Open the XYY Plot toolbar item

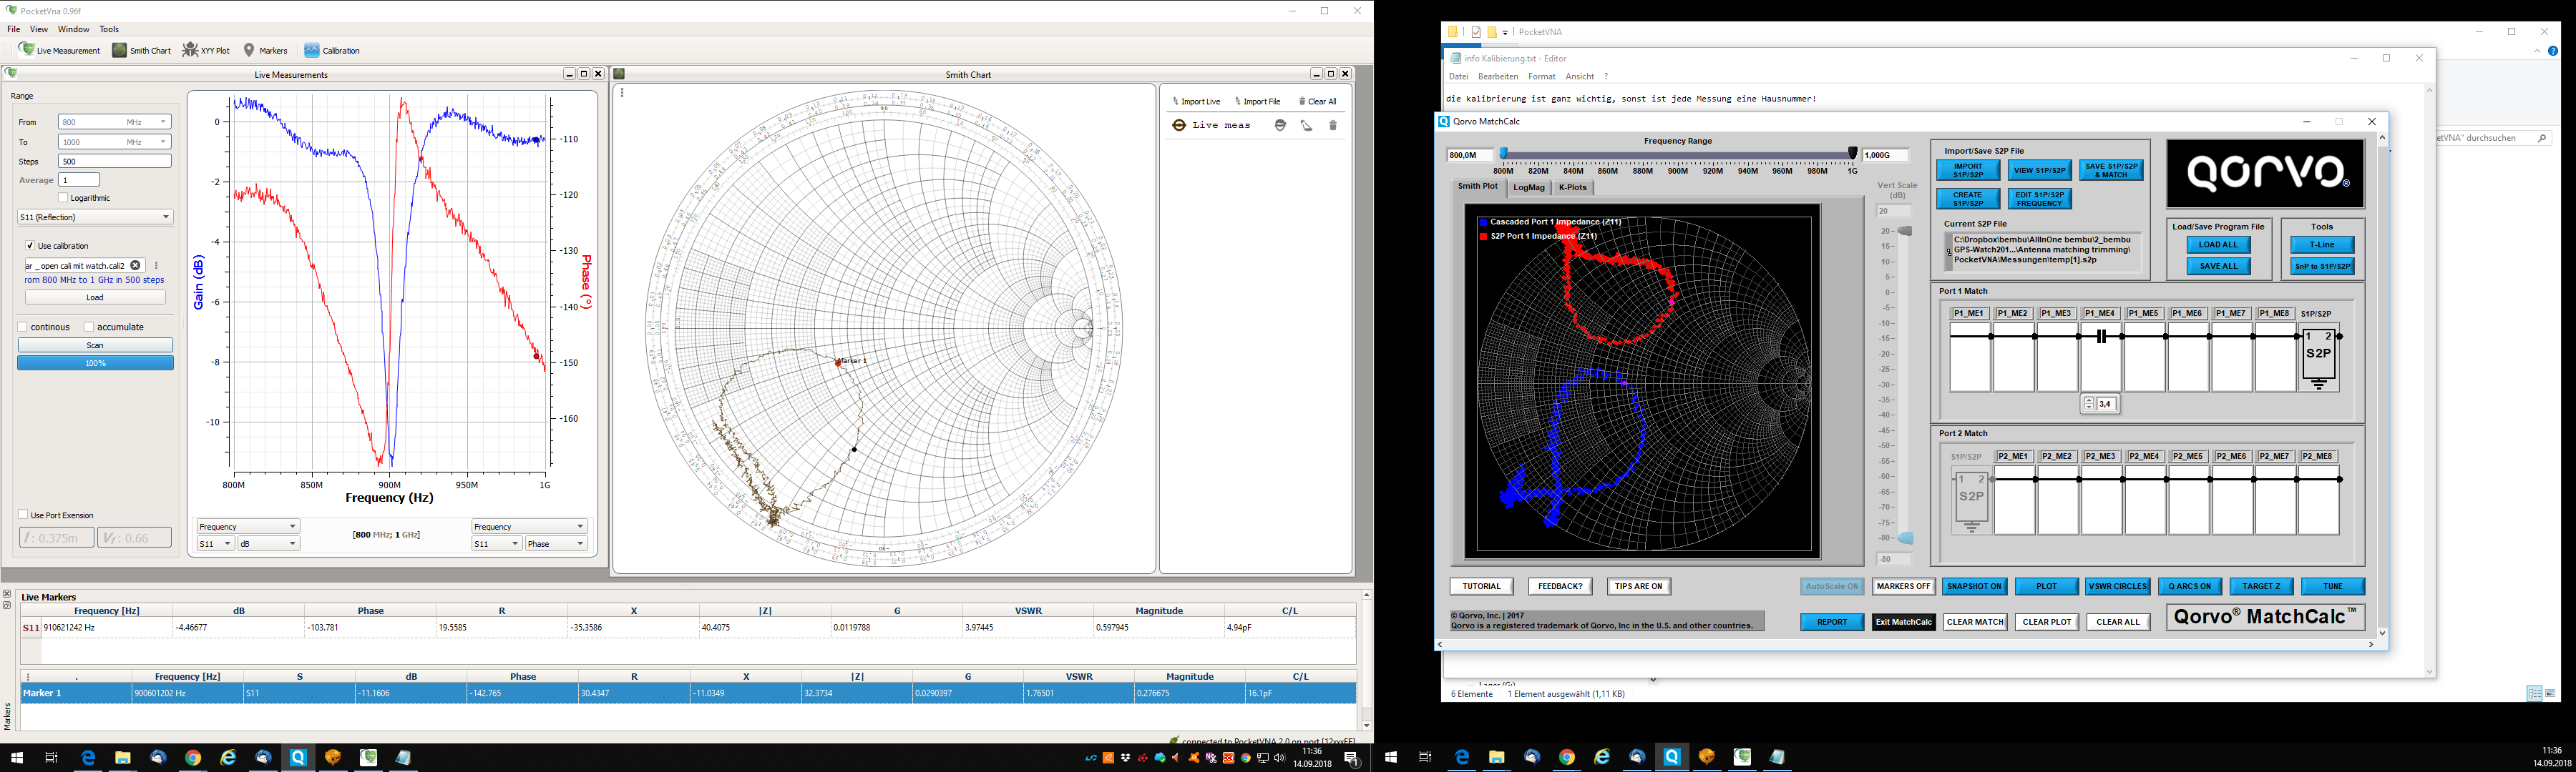206,50
